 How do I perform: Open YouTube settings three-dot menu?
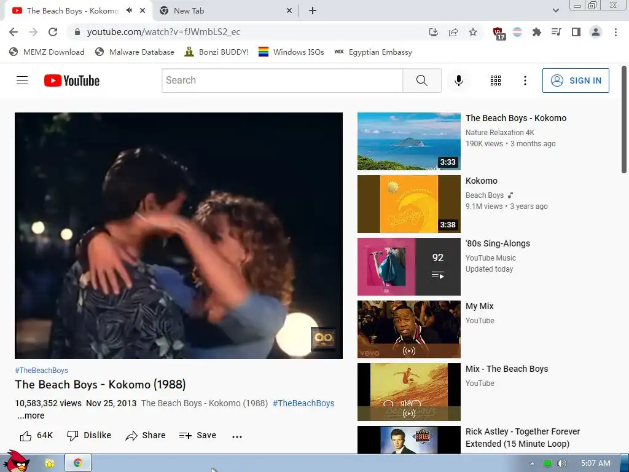[525, 81]
